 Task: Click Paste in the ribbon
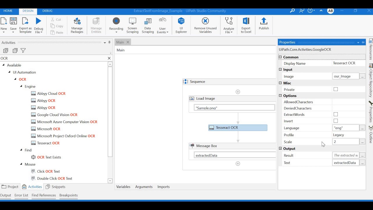tap(57, 32)
